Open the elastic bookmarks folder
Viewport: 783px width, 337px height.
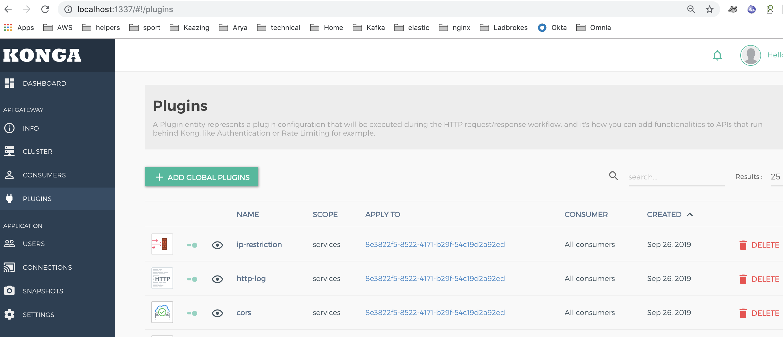click(x=411, y=28)
